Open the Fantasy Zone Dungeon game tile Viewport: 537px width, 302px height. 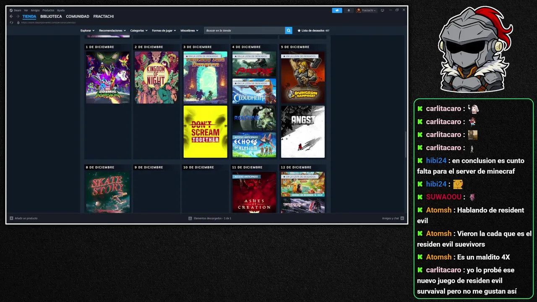click(x=205, y=78)
